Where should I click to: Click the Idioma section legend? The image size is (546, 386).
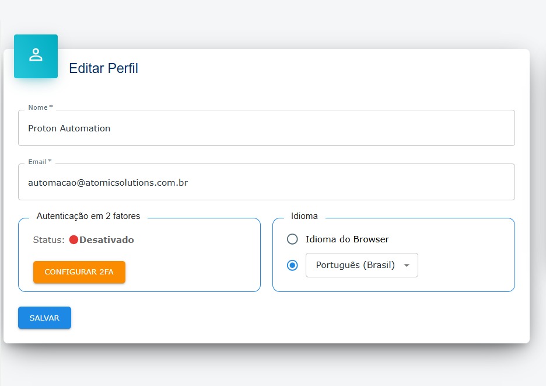pos(304,216)
